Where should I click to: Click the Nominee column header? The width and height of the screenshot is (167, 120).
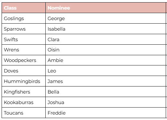click(106, 8)
